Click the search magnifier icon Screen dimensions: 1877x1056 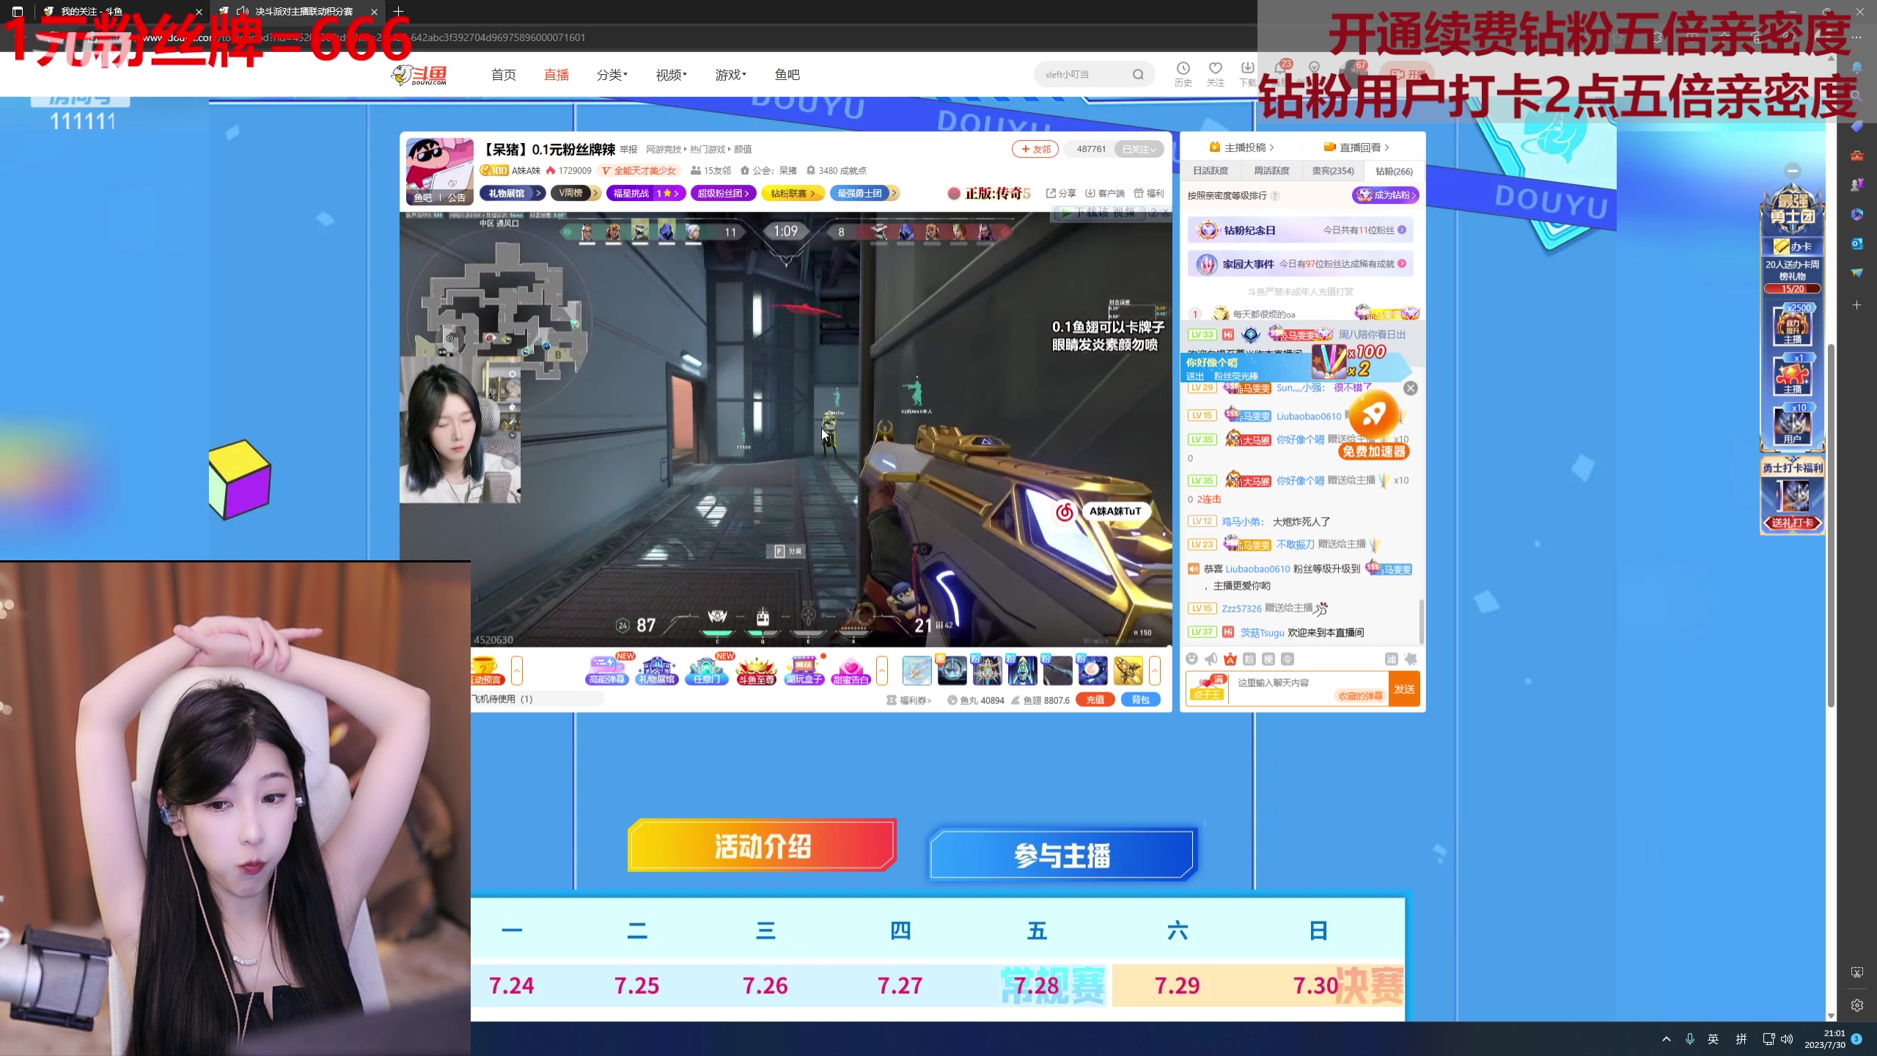[1138, 74]
